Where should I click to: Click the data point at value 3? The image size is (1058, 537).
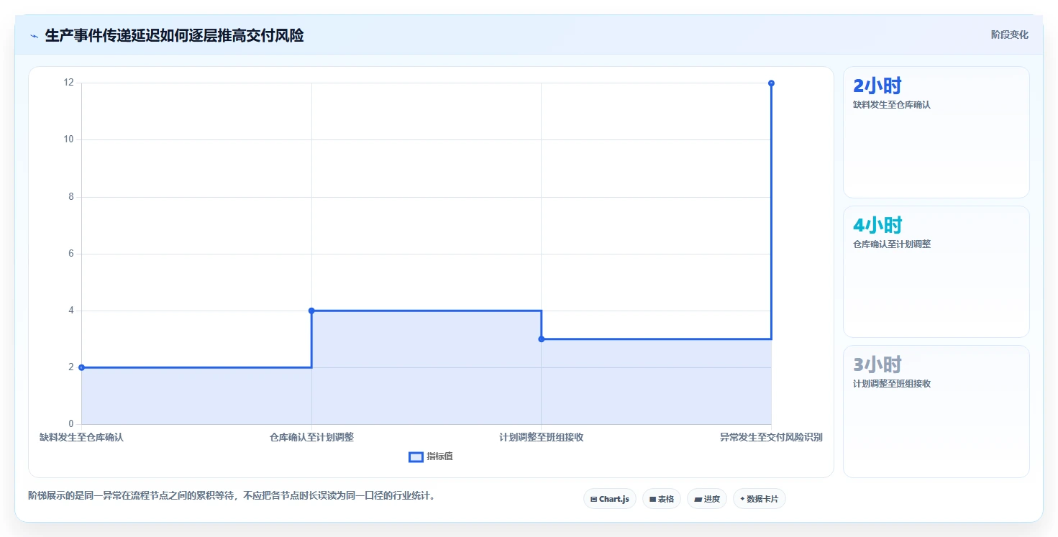pyautogui.click(x=541, y=339)
